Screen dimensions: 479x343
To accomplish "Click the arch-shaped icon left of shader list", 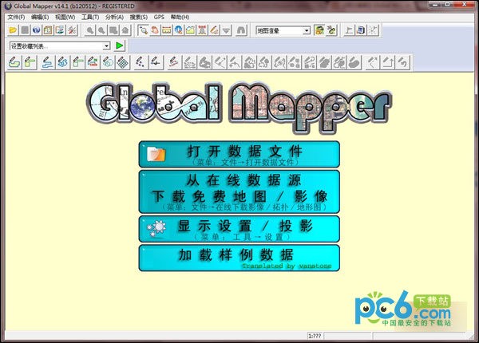I will coord(241,30).
